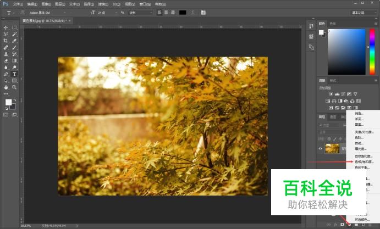Select the Path Selection tool
The image size is (380, 229).
(6, 81)
